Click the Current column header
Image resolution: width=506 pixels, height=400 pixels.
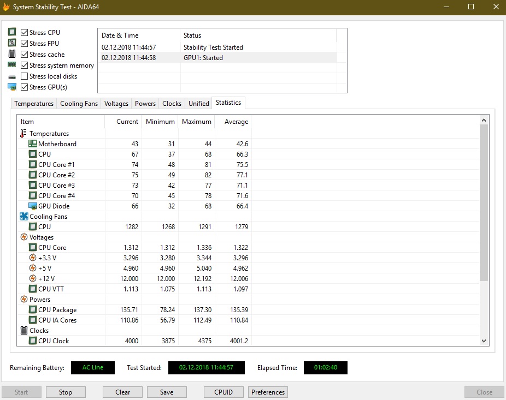click(x=123, y=122)
